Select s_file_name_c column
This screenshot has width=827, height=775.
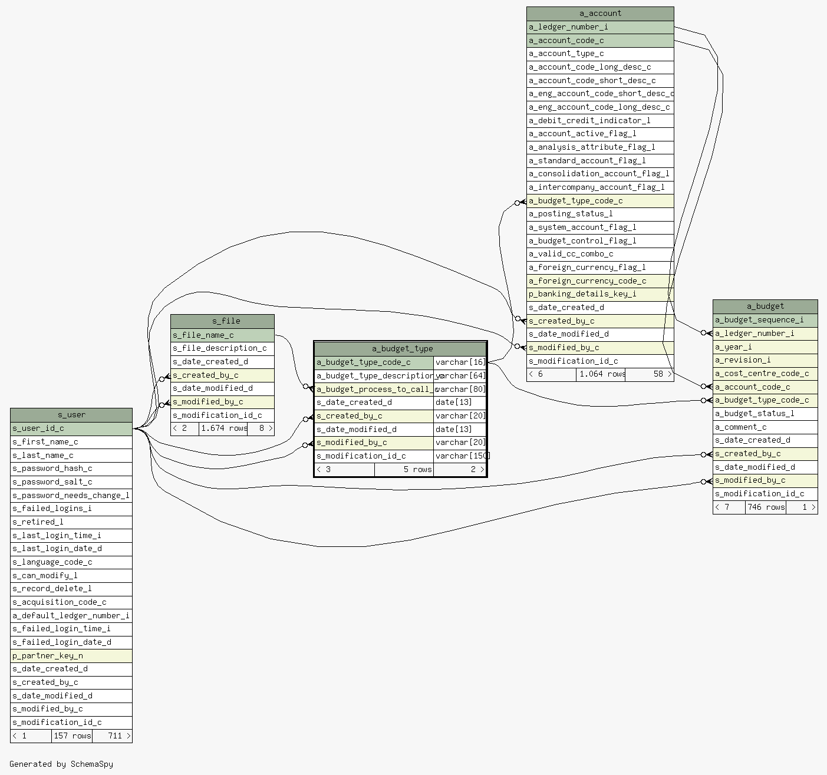pos(223,335)
